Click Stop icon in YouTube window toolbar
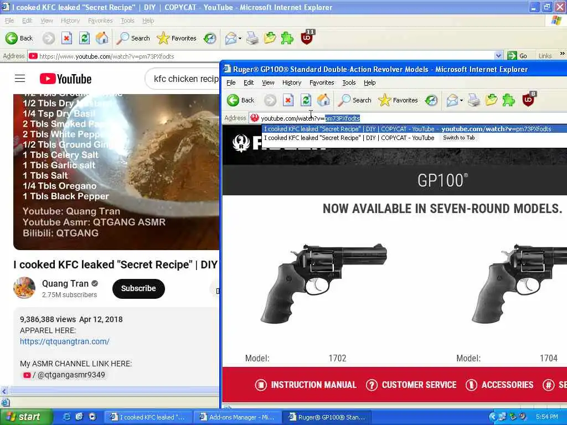This screenshot has width=567, height=425. coord(66,38)
